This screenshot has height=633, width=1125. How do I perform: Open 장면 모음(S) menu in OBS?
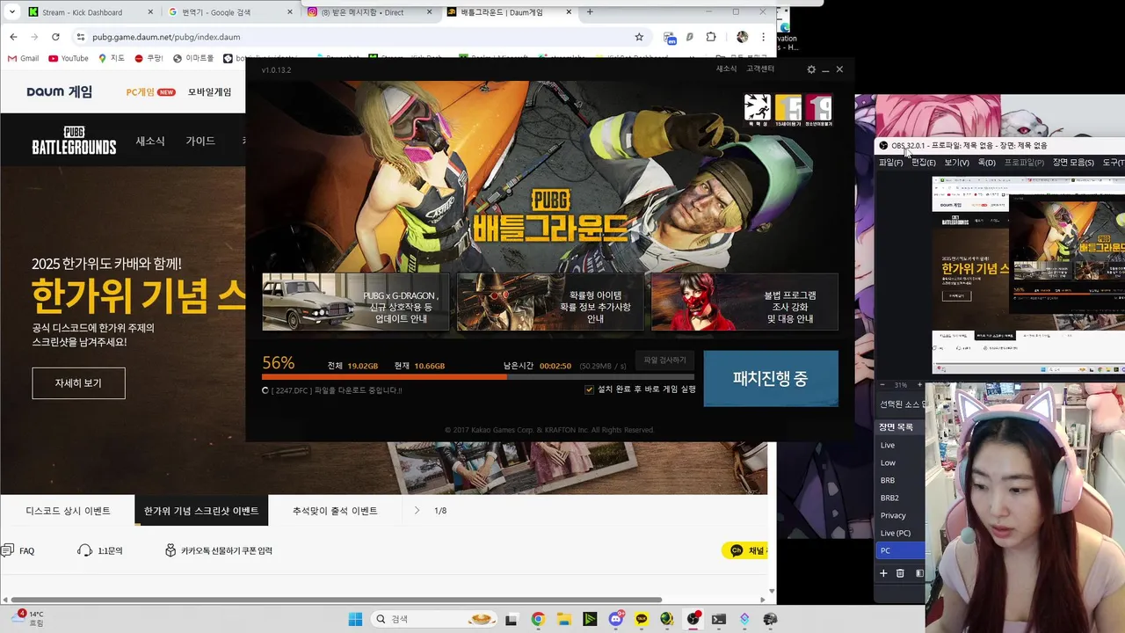coord(1073,163)
